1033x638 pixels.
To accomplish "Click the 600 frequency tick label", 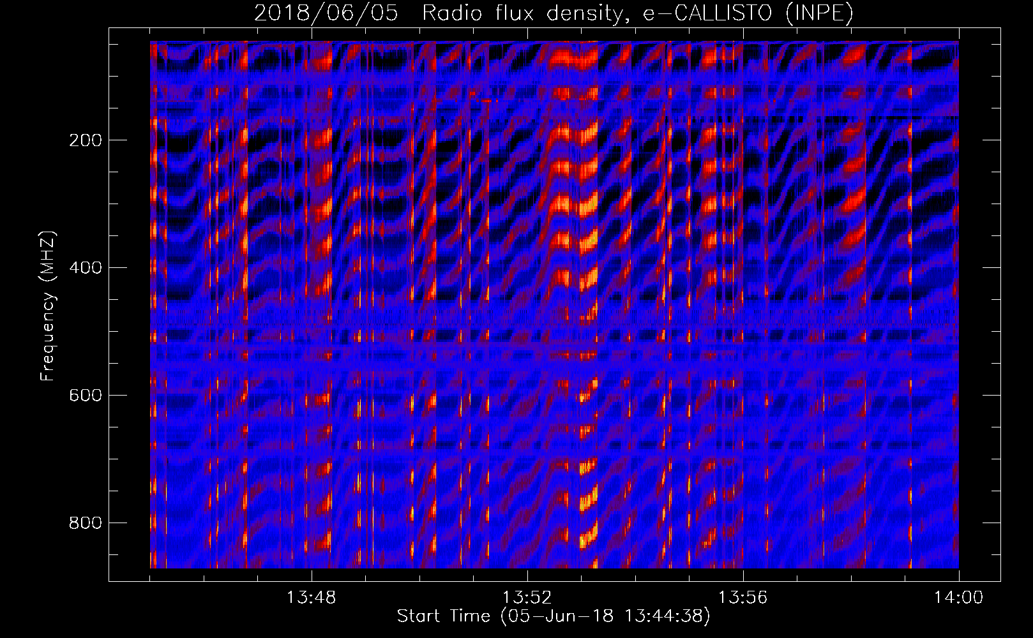I will [86, 396].
